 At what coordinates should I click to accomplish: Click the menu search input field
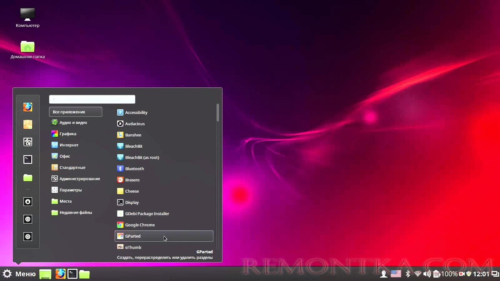tap(92, 99)
